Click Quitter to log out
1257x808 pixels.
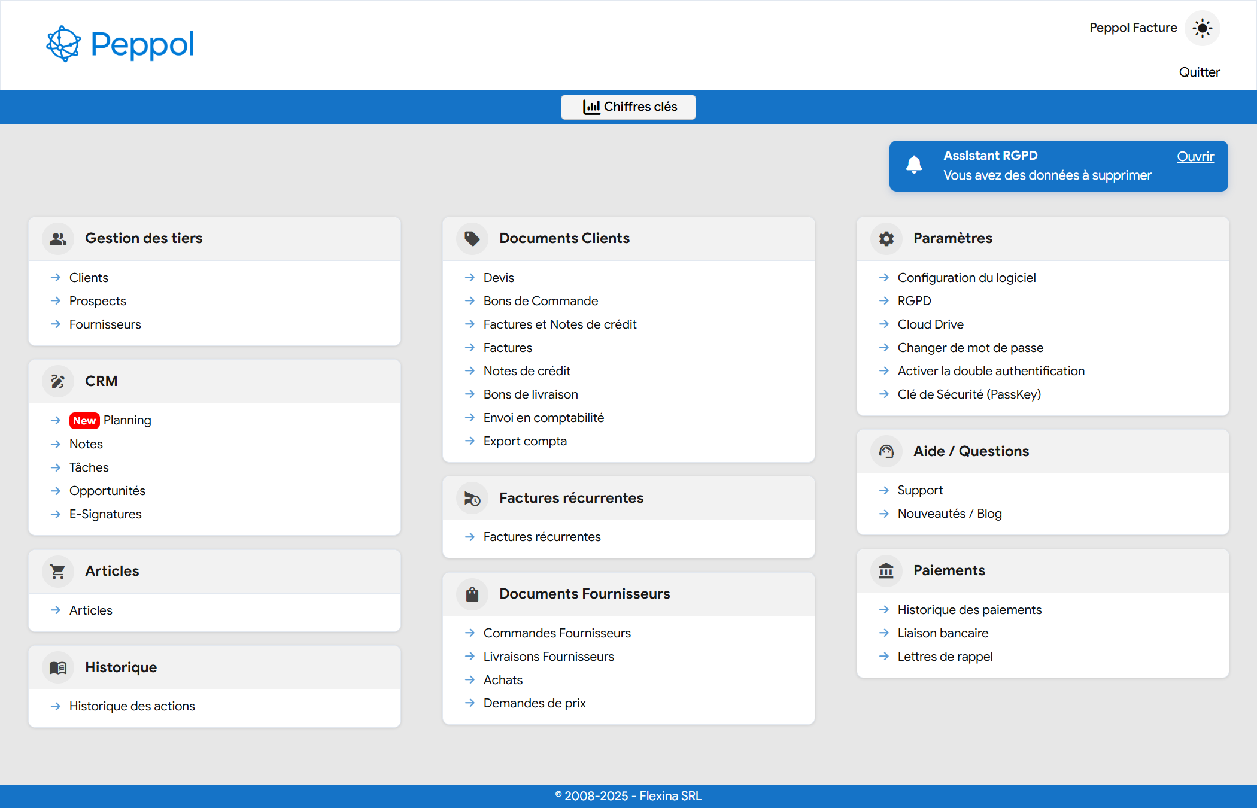click(x=1199, y=72)
